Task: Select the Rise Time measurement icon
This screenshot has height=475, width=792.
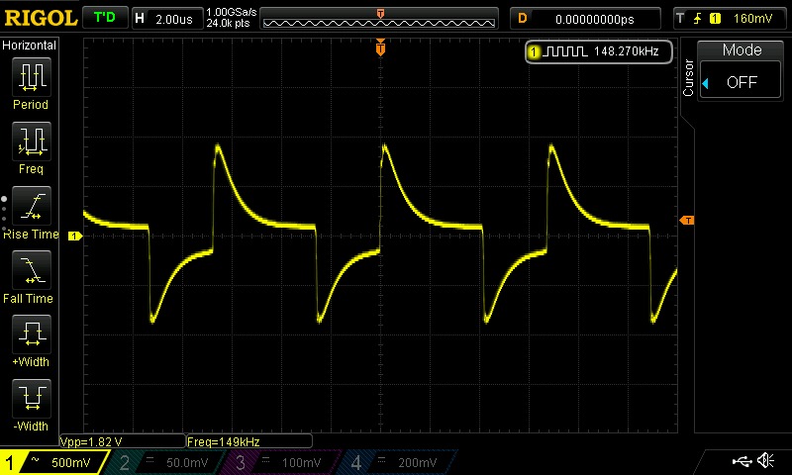Action: pos(31,207)
